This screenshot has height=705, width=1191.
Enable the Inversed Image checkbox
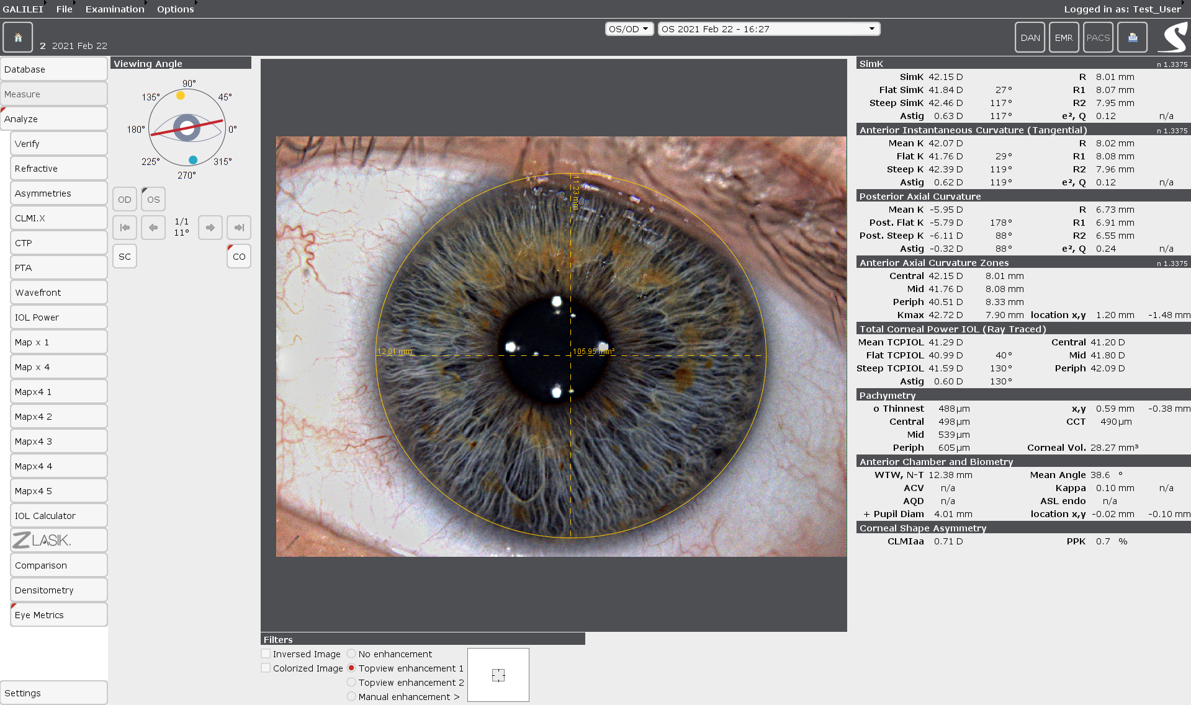266,654
